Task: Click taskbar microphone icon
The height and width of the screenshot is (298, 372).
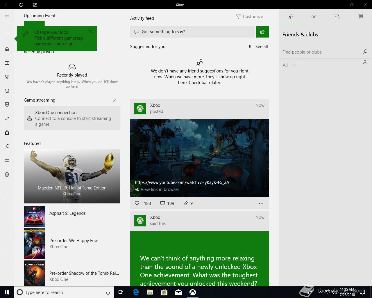Action: [x=108, y=292]
